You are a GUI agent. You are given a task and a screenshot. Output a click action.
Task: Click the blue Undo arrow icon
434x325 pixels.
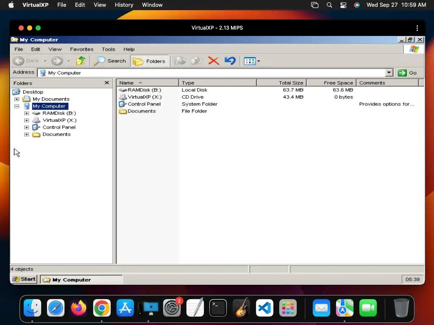230,61
